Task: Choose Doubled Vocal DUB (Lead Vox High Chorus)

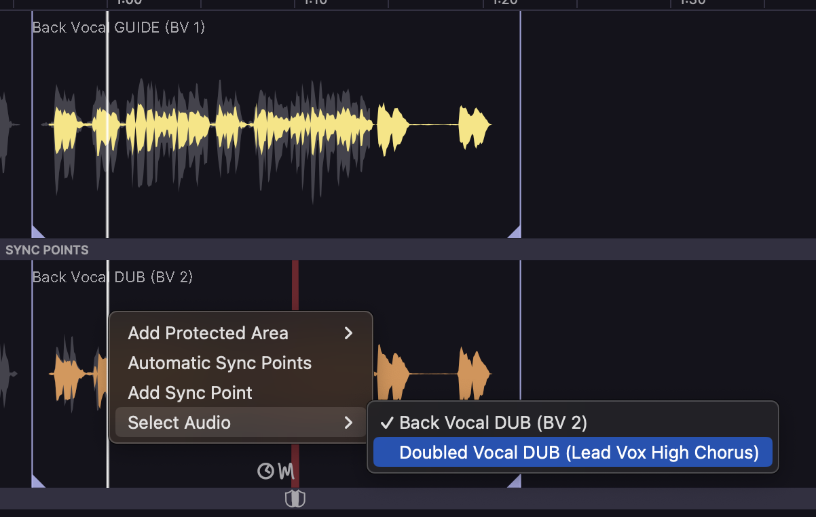Action: (x=578, y=453)
